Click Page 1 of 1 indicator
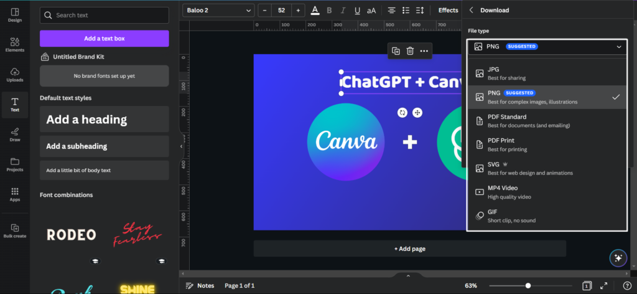The image size is (637, 294). click(x=239, y=285)
